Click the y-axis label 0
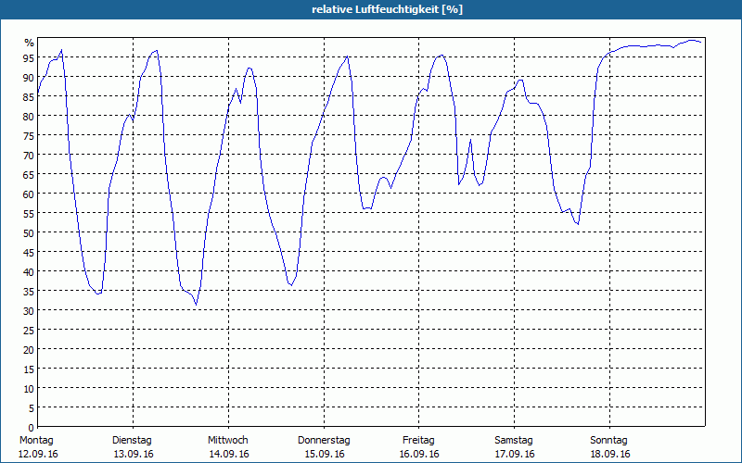Screen dimensions: 742x463 32,428
